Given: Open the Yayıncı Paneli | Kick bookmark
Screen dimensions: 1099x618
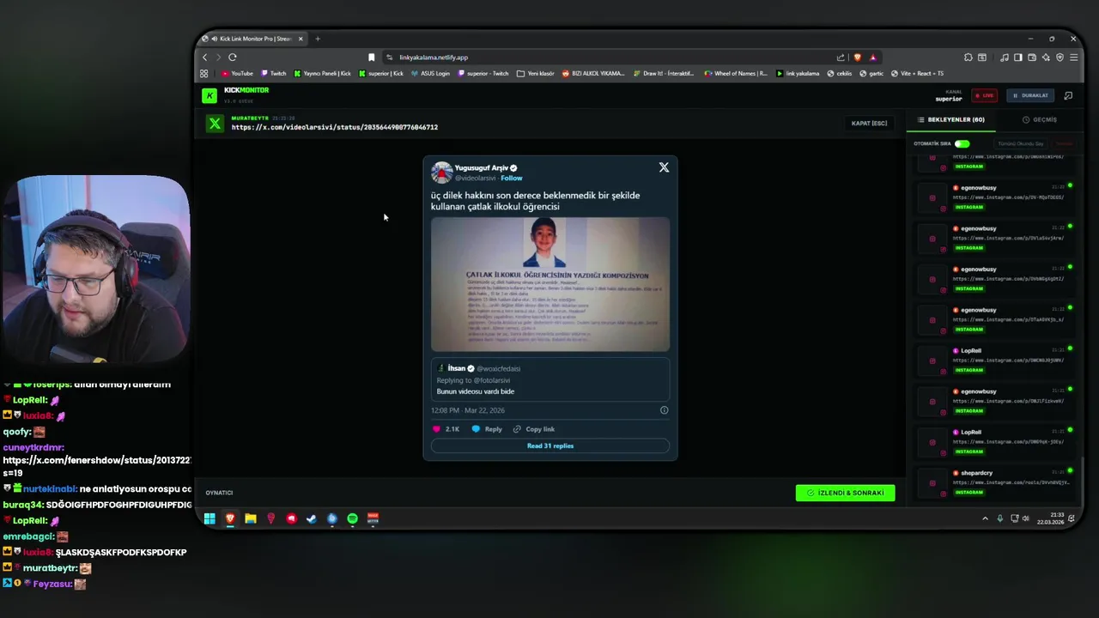Looking at the screenshot, I should click(323, 74).
